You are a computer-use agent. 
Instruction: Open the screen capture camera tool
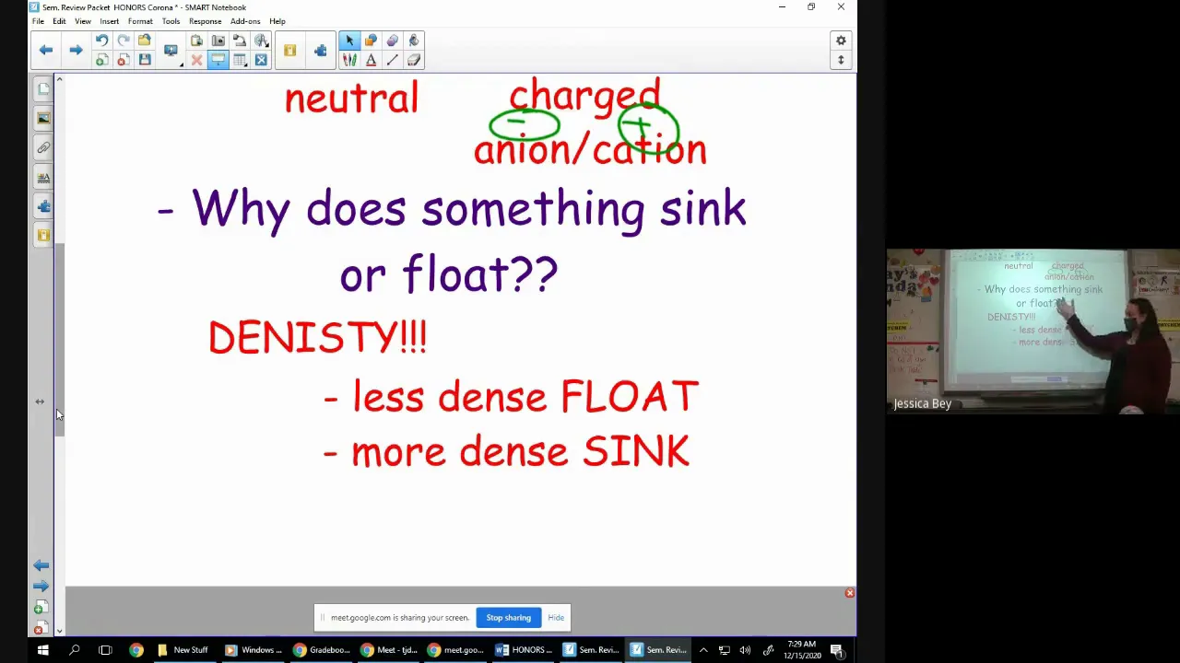point(218,41)
